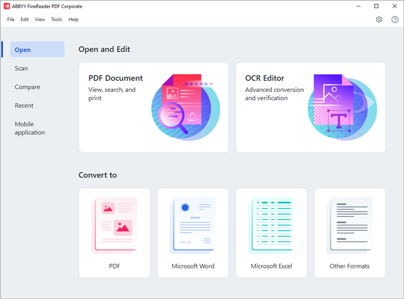Show the Recent documents tab
The width and height of the screenshot is (404, 299).
24,105
